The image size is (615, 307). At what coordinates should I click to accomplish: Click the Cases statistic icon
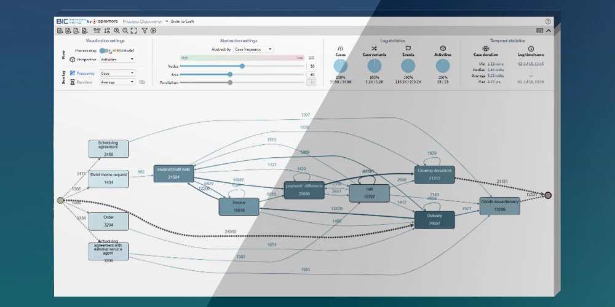[341, 48]
